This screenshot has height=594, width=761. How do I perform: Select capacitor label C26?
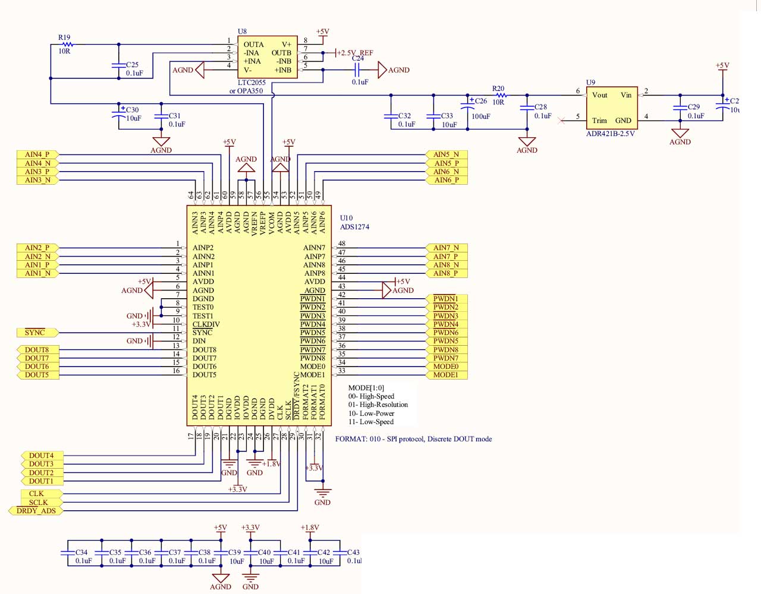(481, 101)
